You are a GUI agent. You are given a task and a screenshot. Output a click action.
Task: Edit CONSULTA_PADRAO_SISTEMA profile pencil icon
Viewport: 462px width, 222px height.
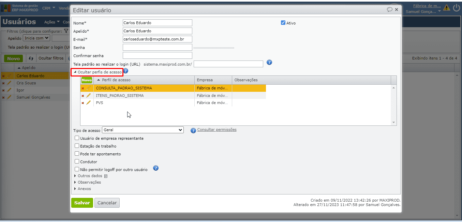coord(89,88)
